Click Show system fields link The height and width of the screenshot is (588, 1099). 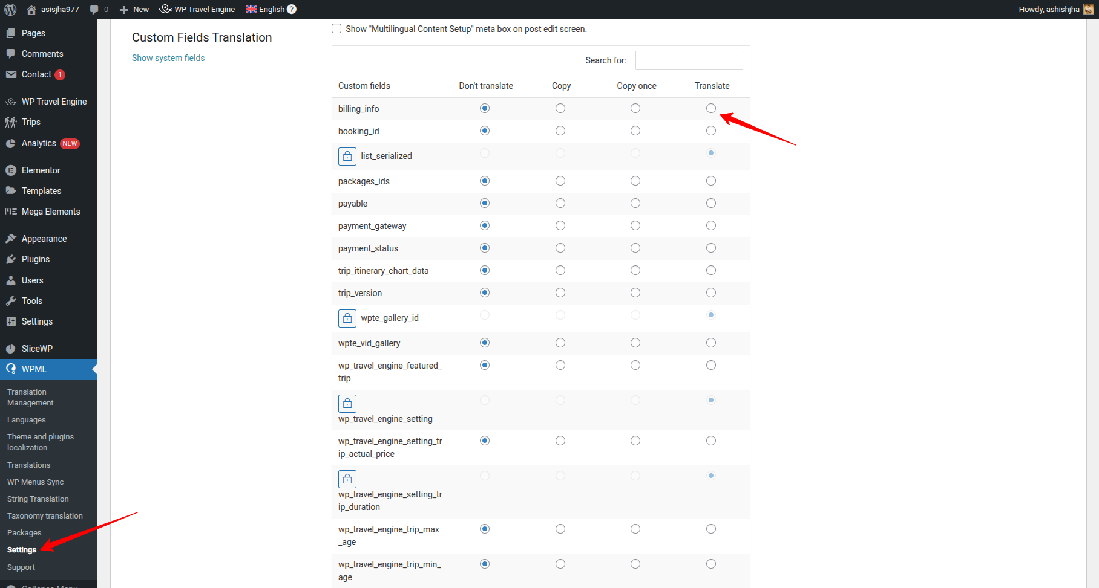click(x=168, y=58)
